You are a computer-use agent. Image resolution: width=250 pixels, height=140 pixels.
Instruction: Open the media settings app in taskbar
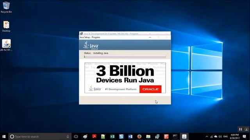(x=157, y=136)
